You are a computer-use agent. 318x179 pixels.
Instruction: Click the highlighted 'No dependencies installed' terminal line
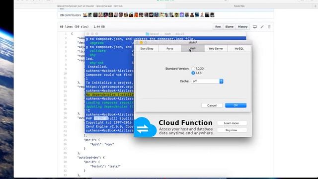click(109, 94)
